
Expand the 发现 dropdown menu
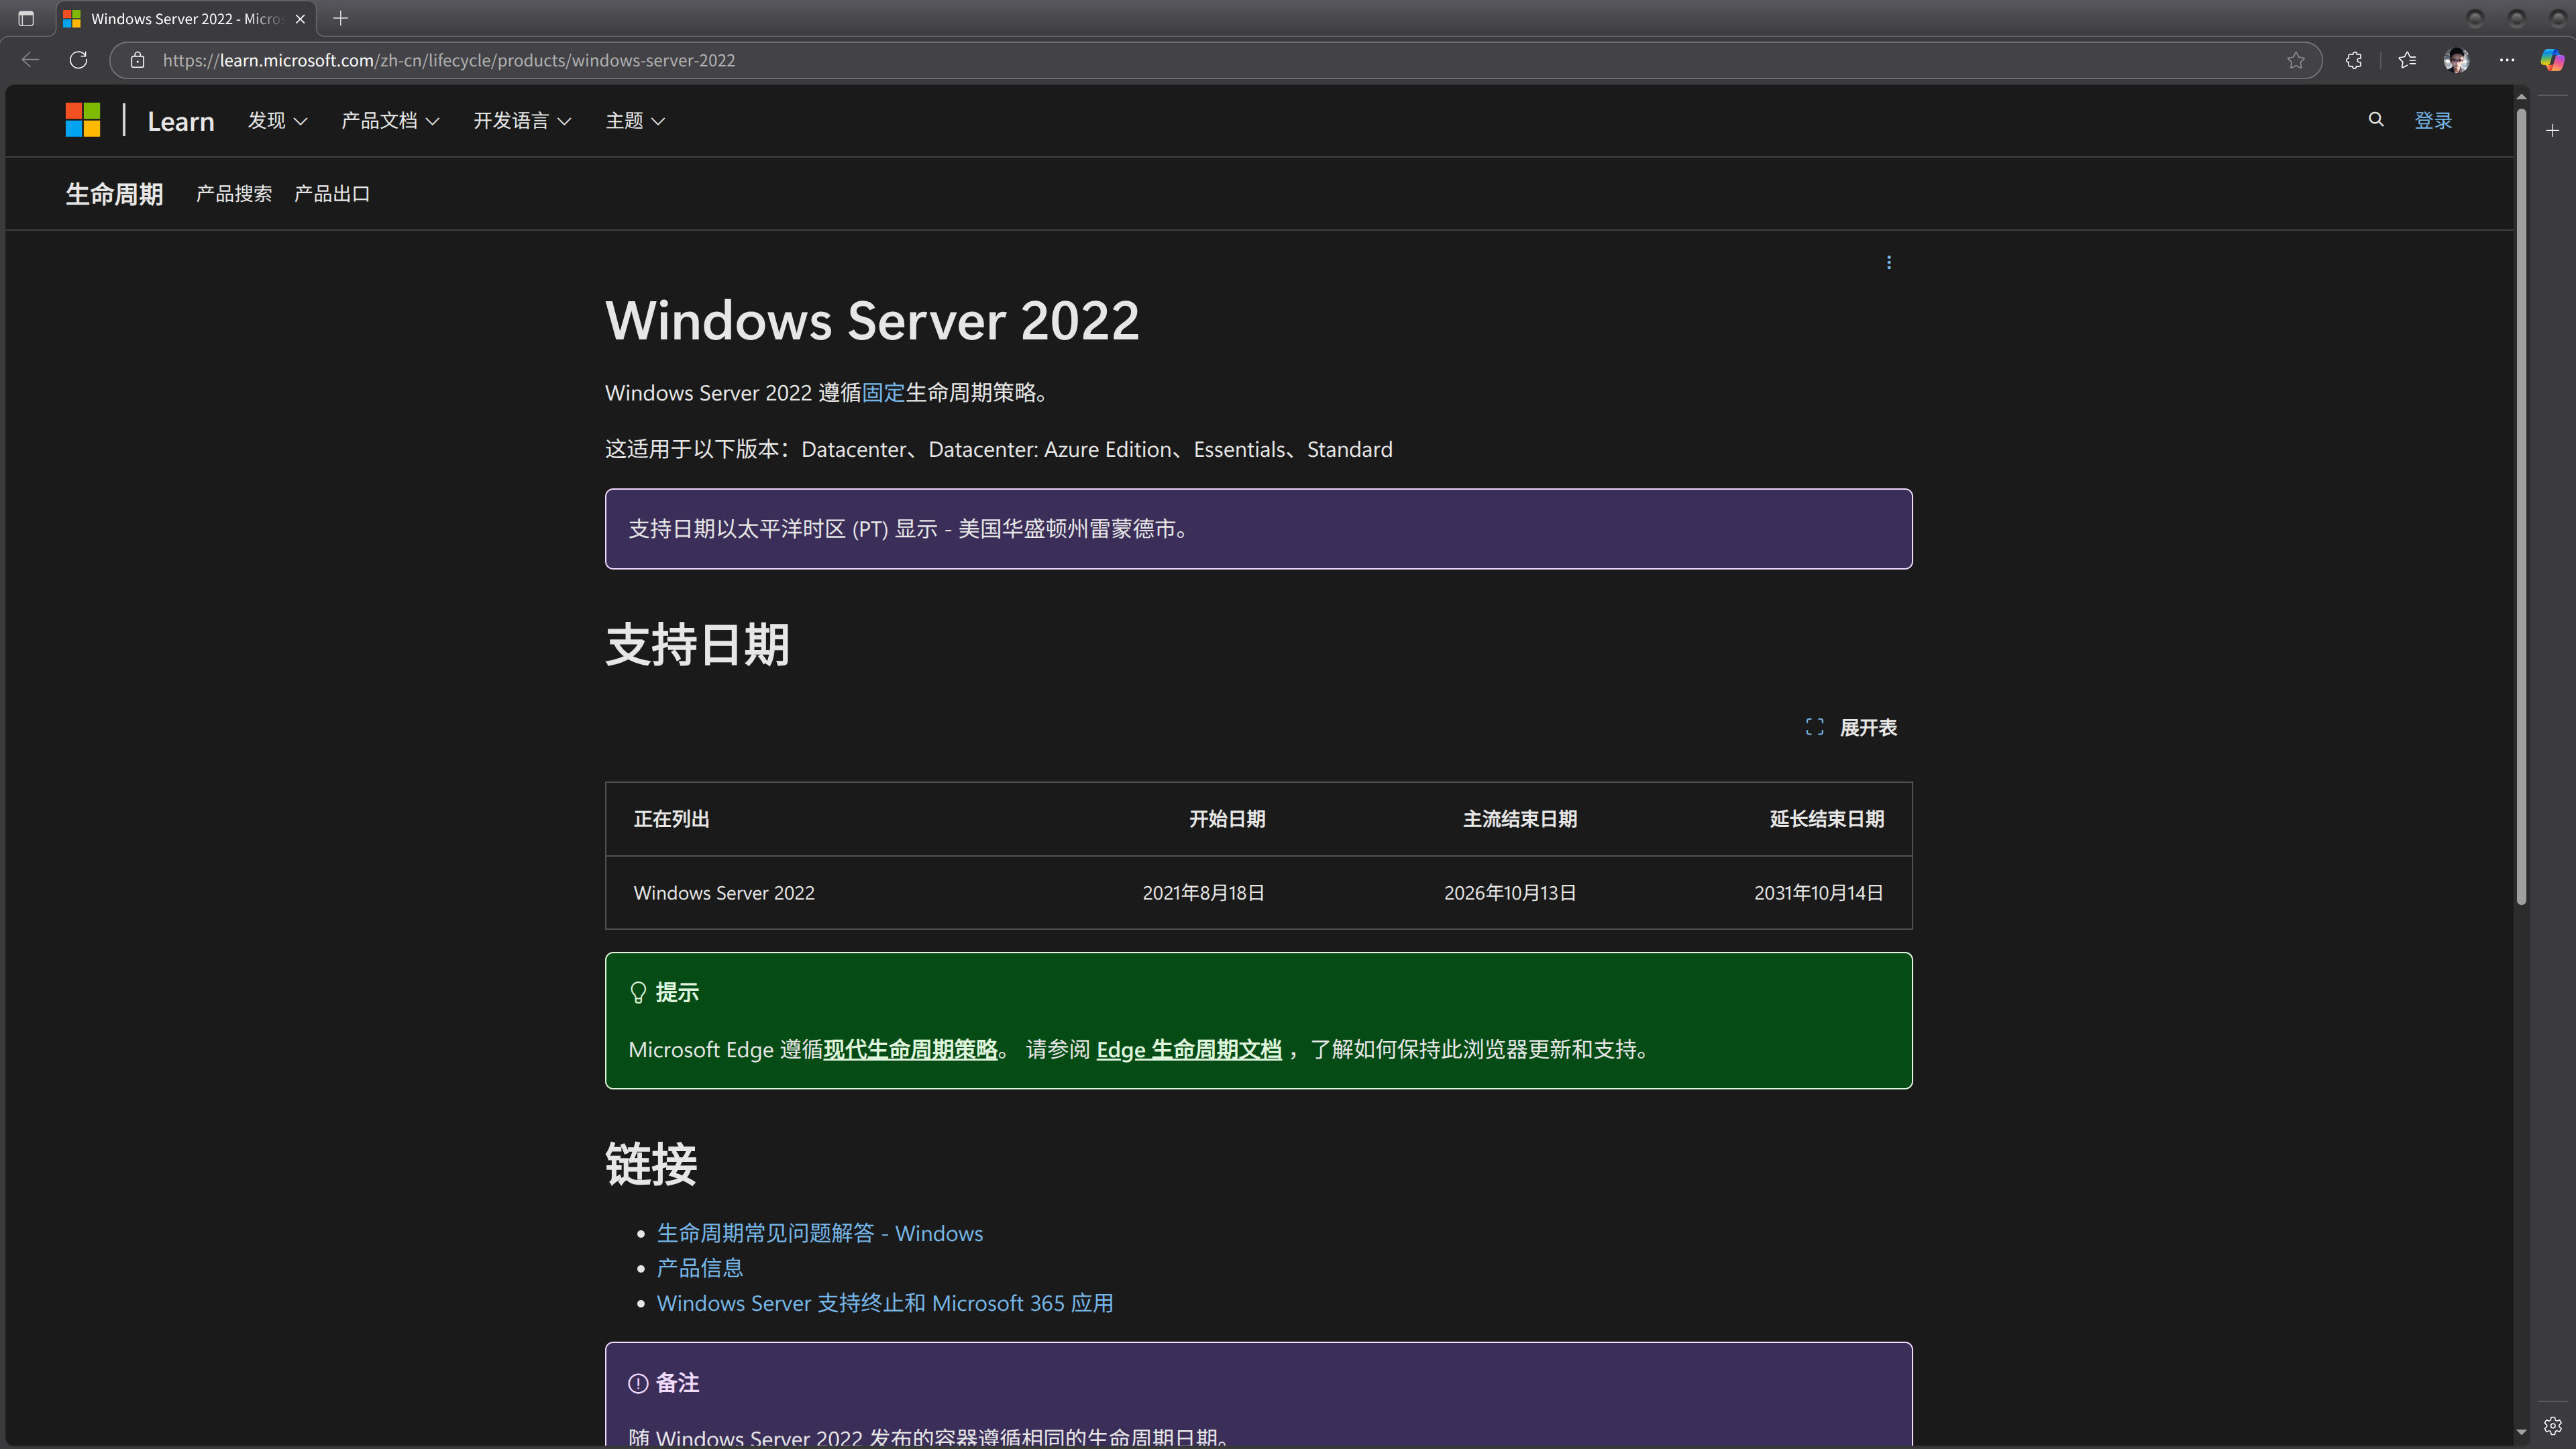[277, 120]
